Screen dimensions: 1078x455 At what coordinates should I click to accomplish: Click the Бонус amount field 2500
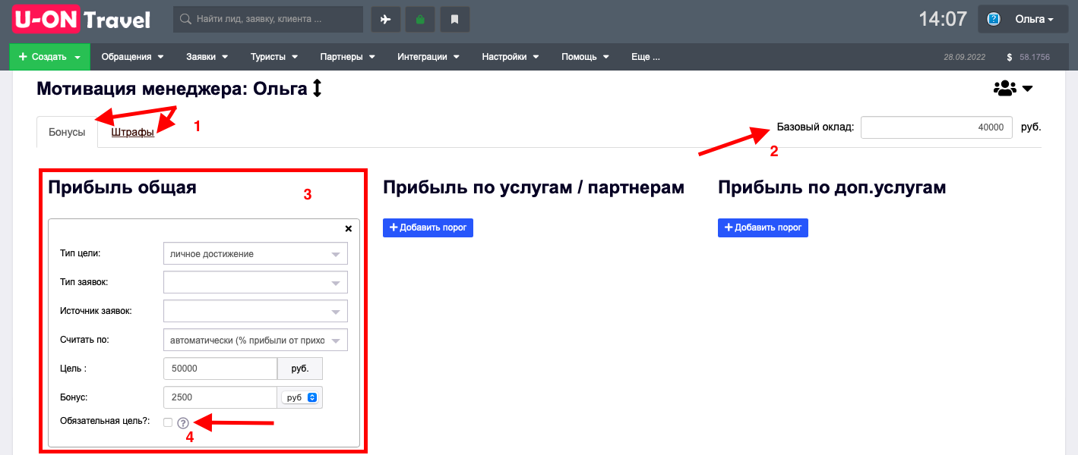coord(220,397)
